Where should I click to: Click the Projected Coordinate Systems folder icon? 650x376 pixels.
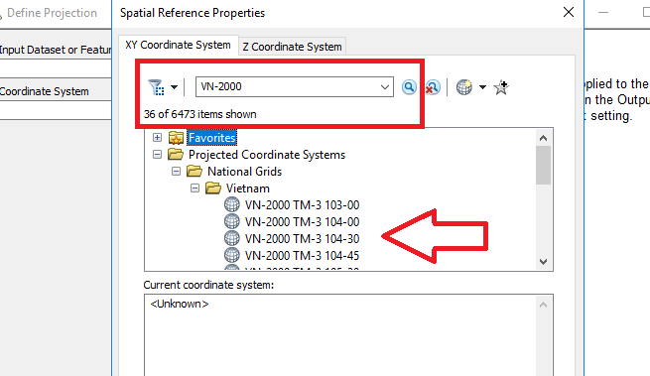[x=176, y=154]
